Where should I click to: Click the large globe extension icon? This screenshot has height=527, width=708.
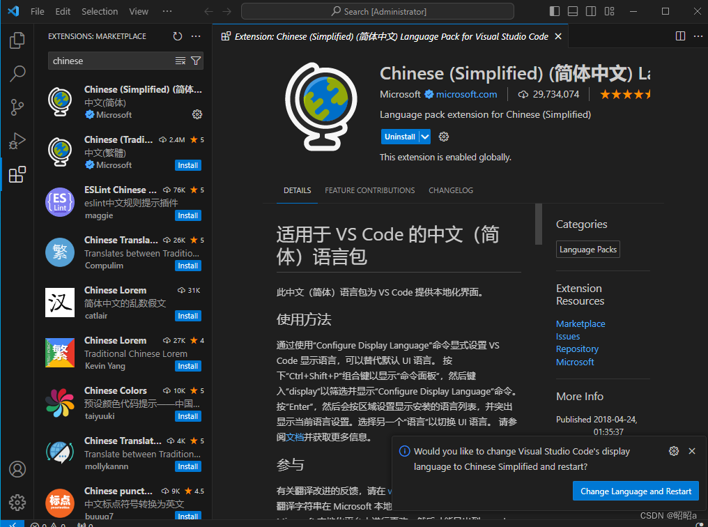point(321,107)
